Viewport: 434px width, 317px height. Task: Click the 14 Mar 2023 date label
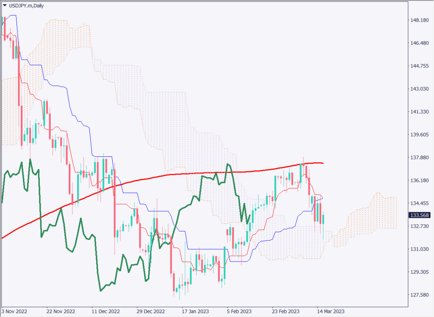pyautogui.click(x=331, y=311)
